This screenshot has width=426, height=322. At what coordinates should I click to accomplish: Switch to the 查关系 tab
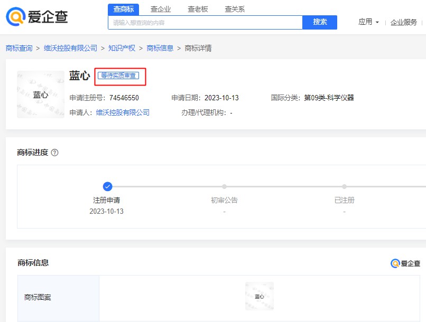tap(235, 9)
